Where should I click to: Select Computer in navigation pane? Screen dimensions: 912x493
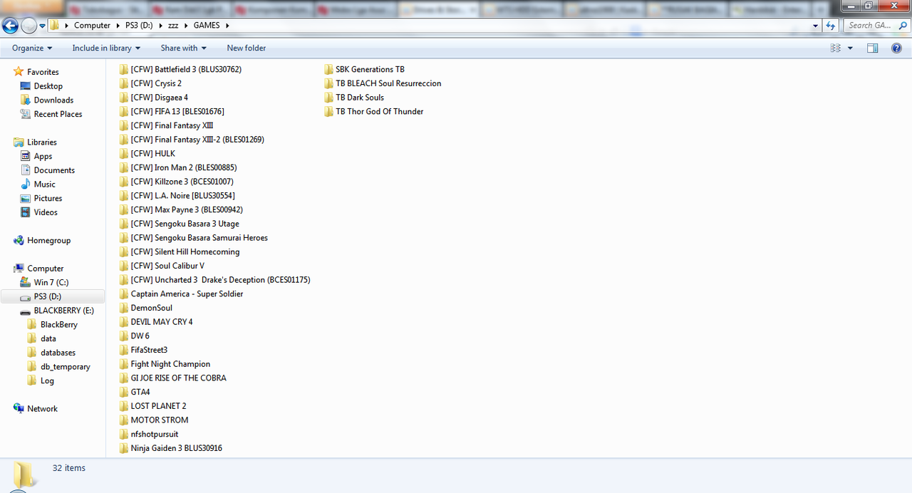click(x=45, y=269)
